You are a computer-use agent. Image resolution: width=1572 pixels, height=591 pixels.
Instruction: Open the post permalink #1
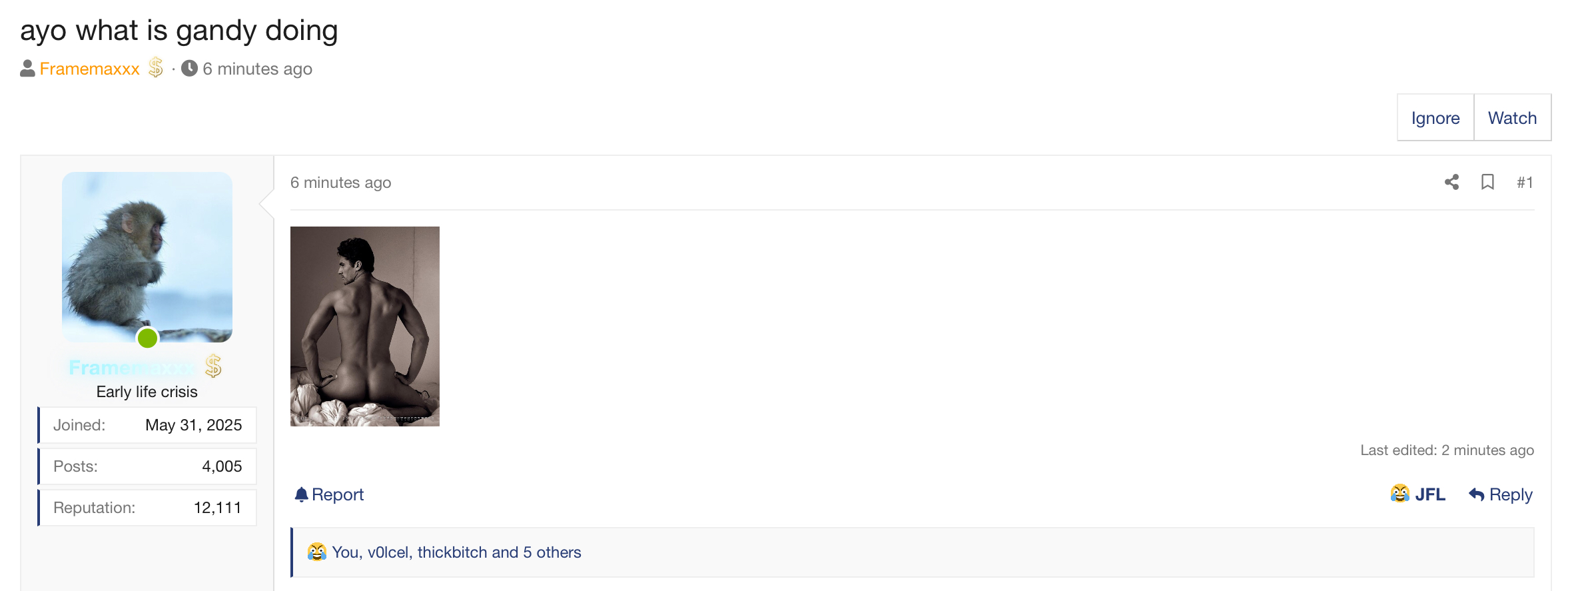tap(1525, 183)
